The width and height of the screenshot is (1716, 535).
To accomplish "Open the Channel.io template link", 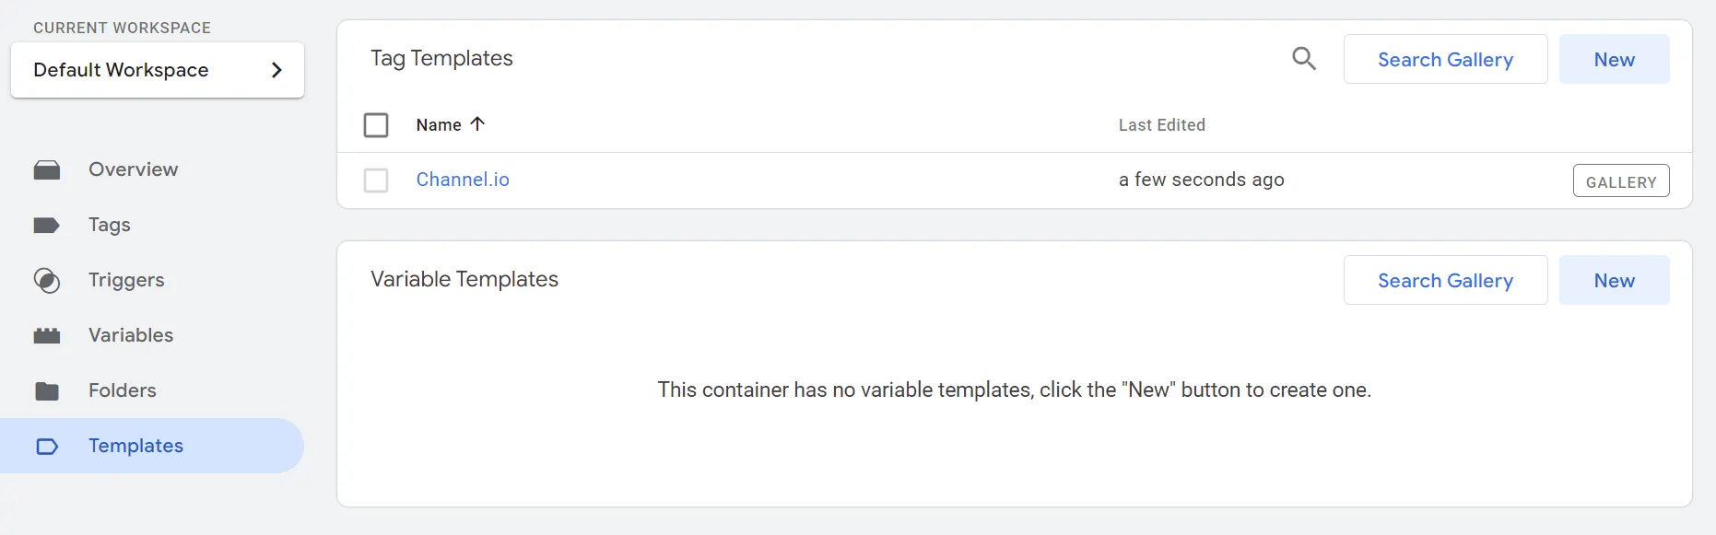I will (x=463, y=180).
